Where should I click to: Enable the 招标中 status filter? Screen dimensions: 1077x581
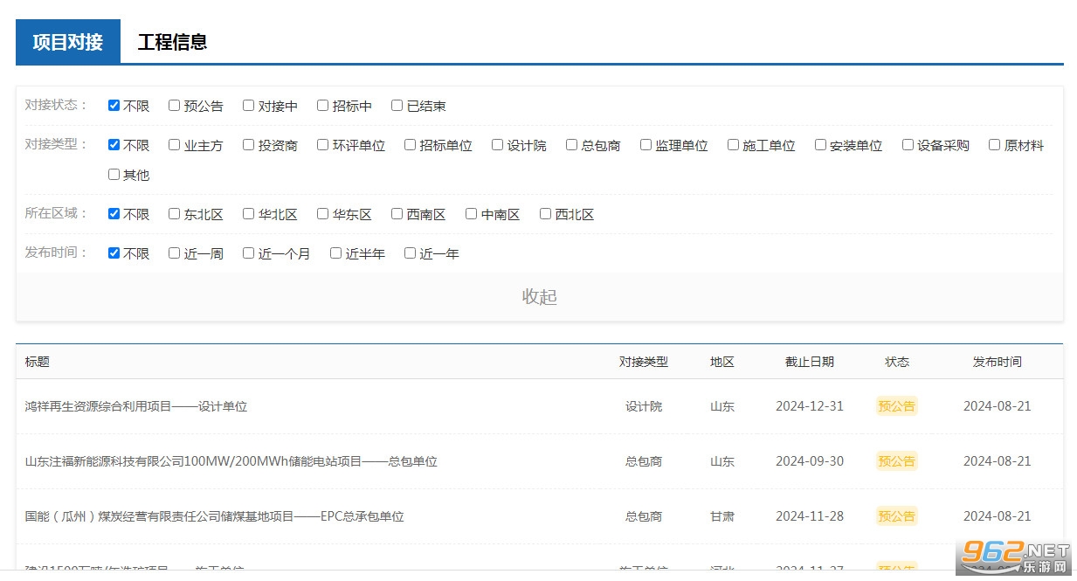(x=323, y=106)
